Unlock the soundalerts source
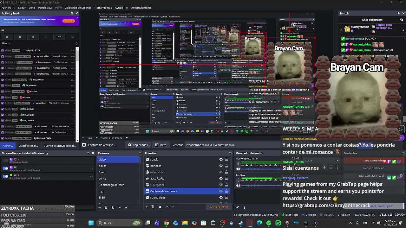Viewport: 406px width, 228px height. pyautogui.click(x=226, y=198)
